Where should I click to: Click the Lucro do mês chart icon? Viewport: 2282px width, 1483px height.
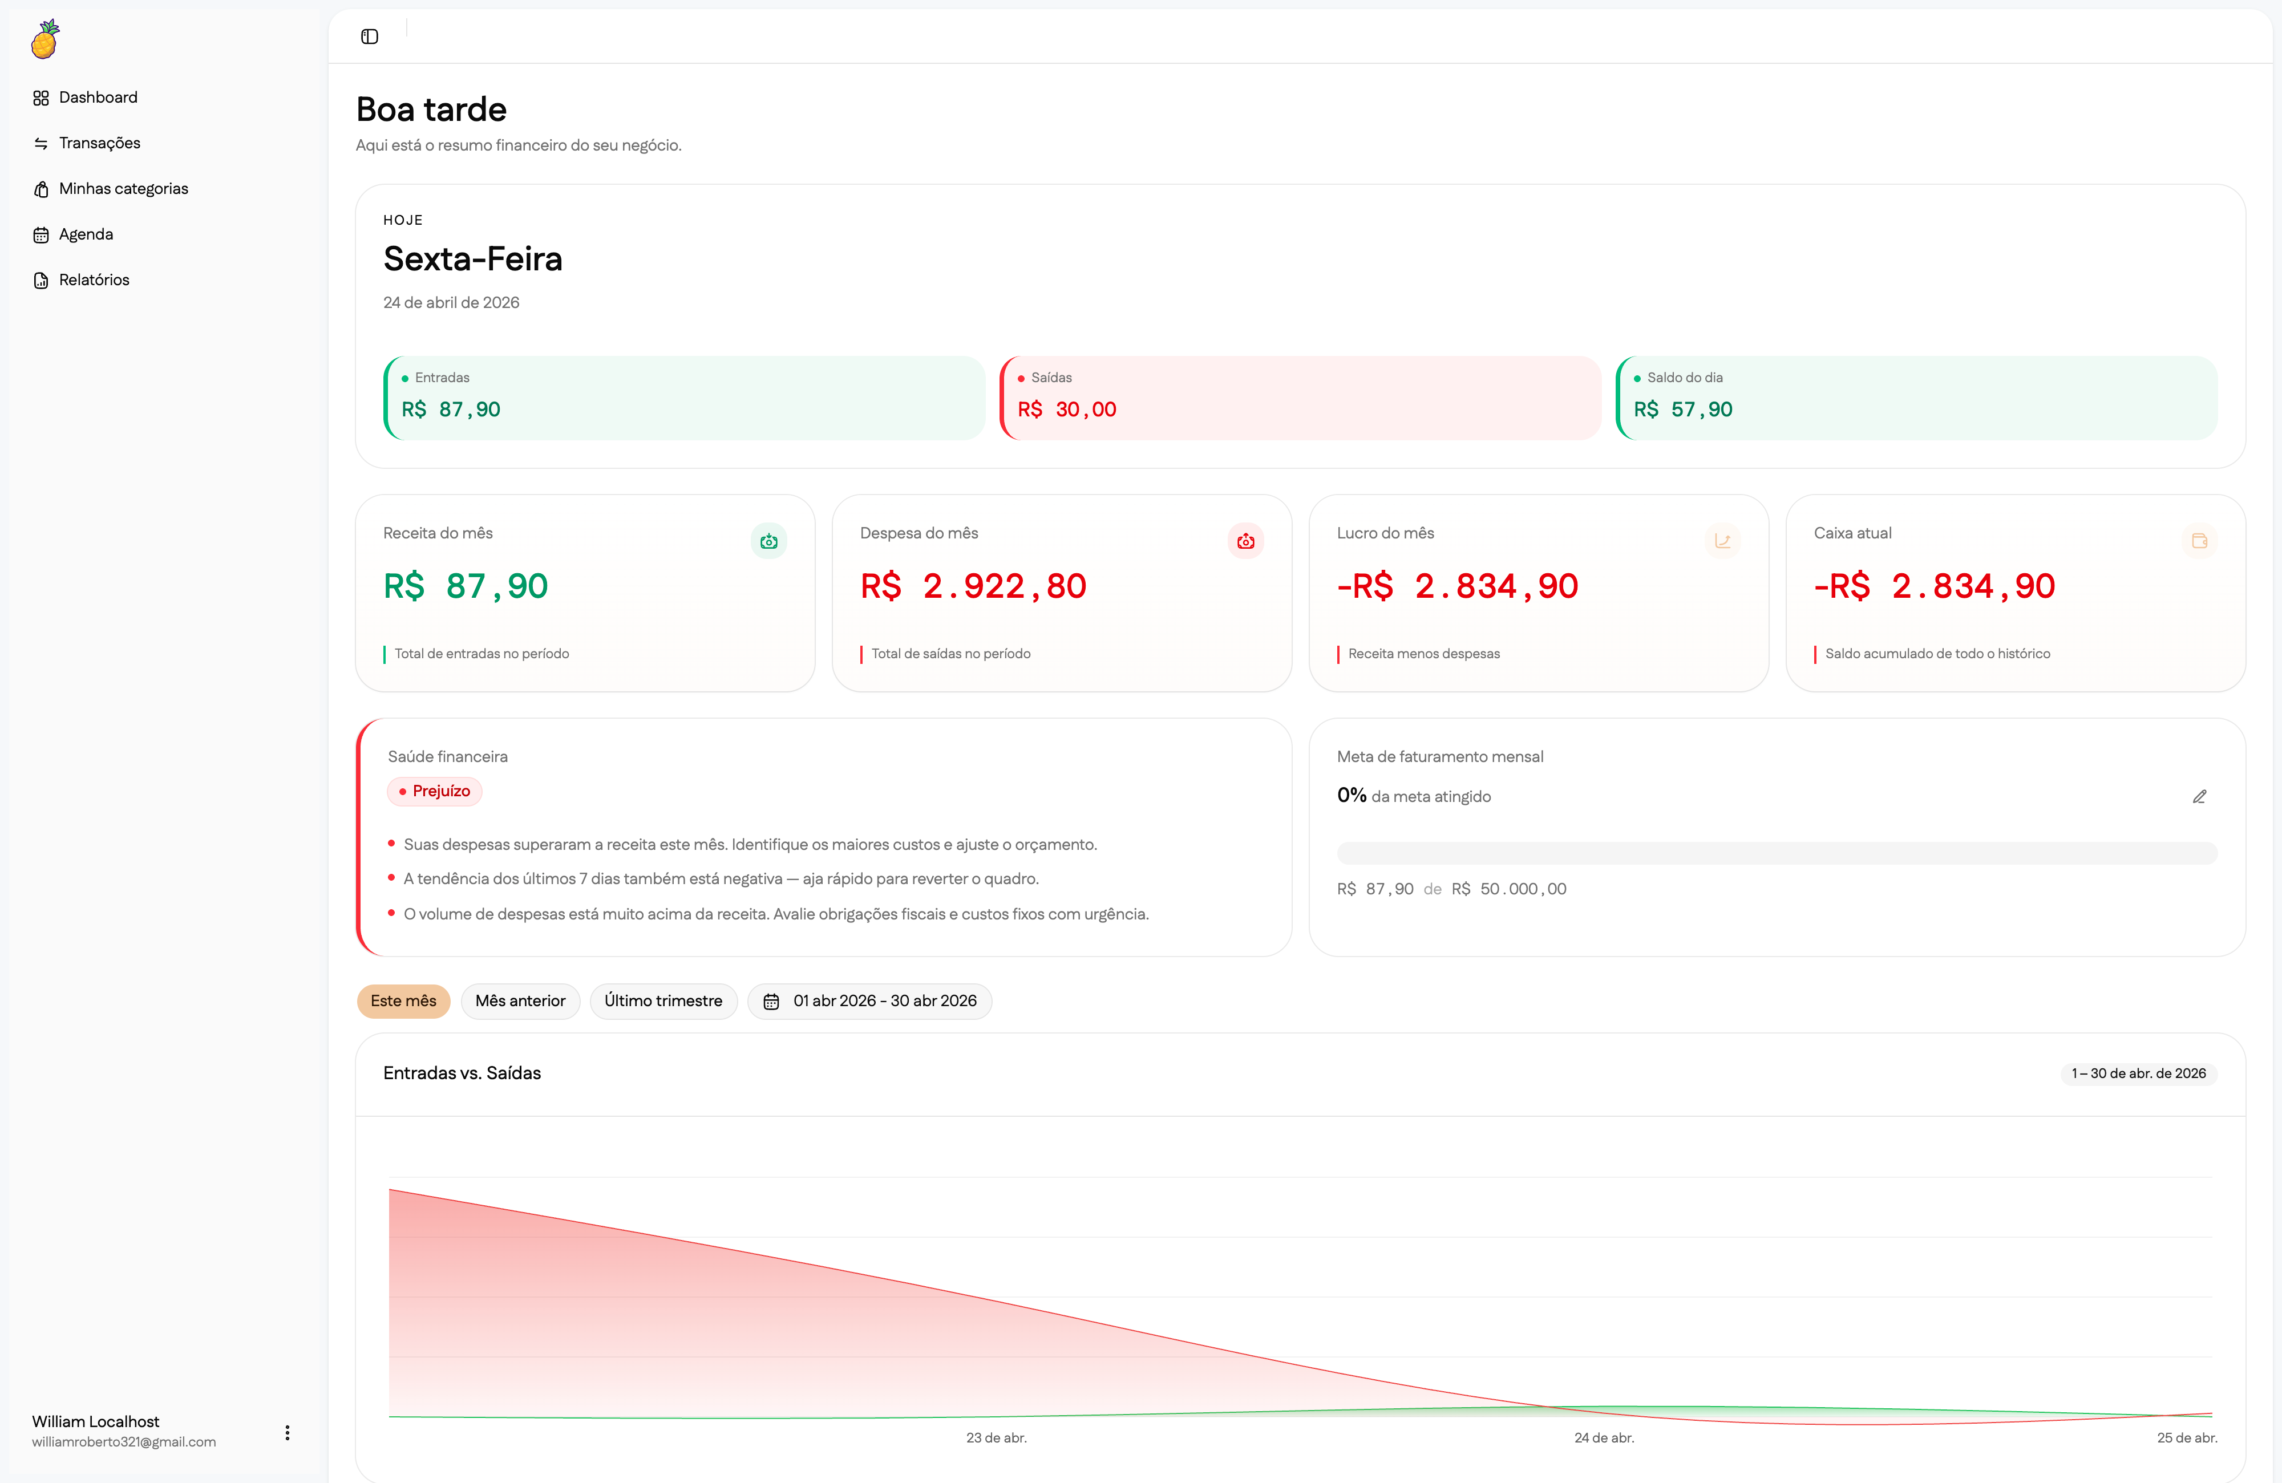point(1722,542)
